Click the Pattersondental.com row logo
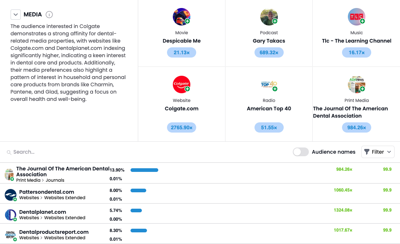 11,195
